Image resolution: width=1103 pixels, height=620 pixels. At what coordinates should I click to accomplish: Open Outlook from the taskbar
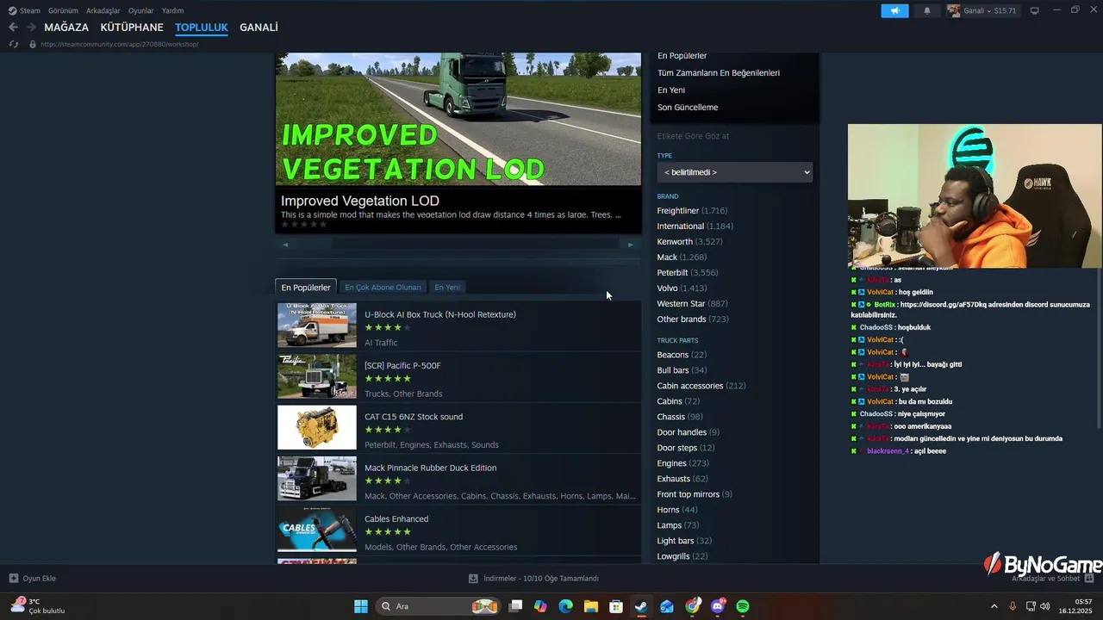click(667, 606)
